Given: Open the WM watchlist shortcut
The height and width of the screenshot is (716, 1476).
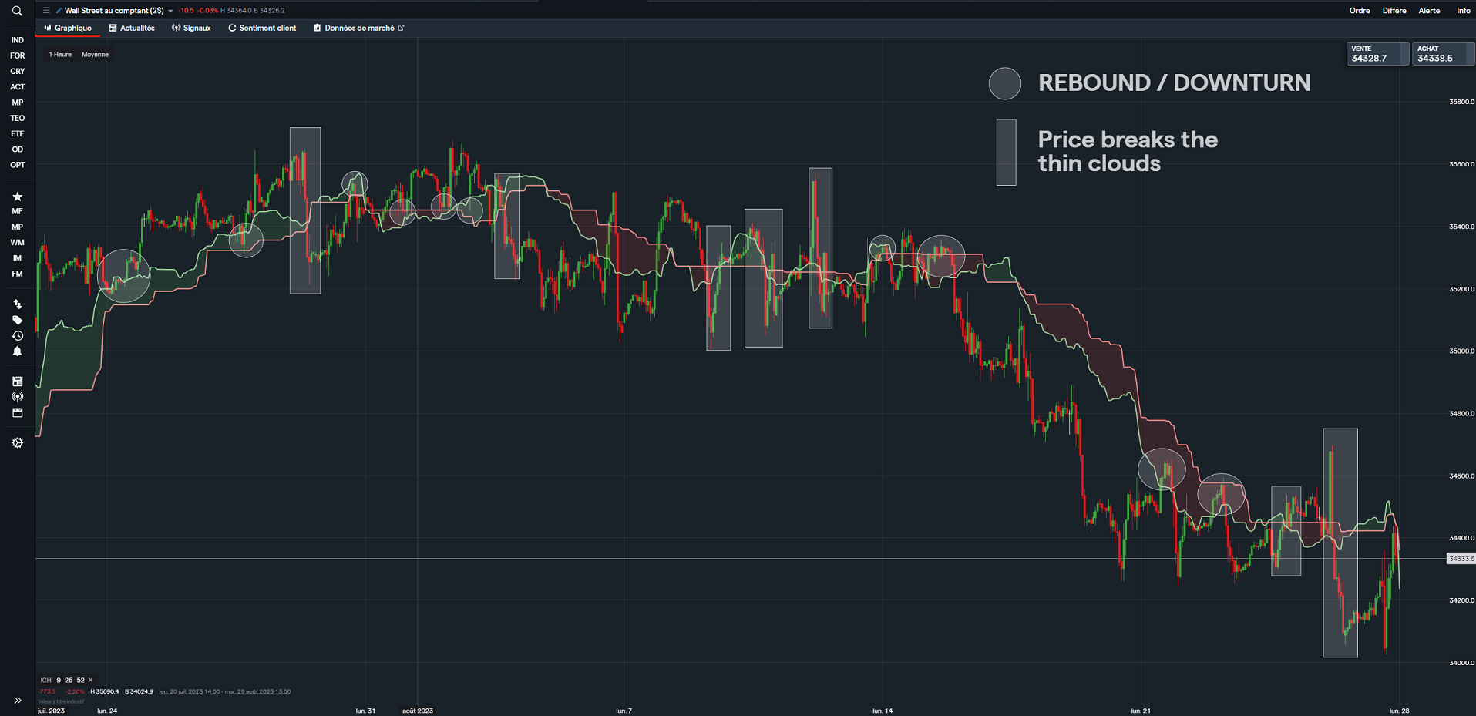Looking at the screenshot, I should pyautogui.click(x=17, y=243).
